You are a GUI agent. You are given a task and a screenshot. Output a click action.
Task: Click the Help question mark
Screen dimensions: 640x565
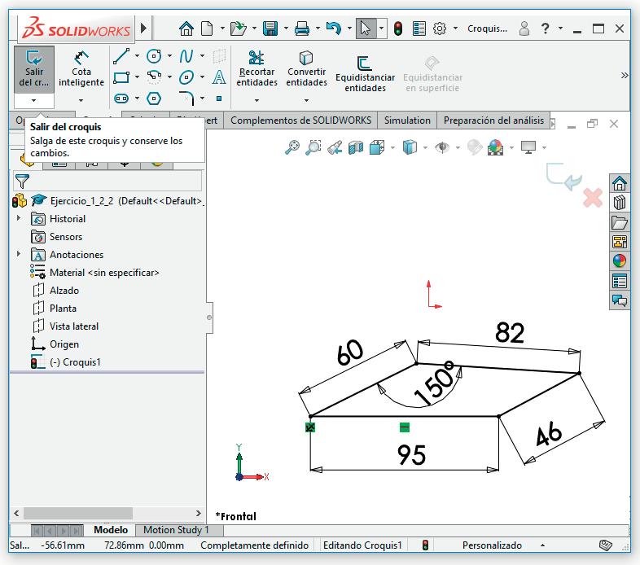pos(545,28)
